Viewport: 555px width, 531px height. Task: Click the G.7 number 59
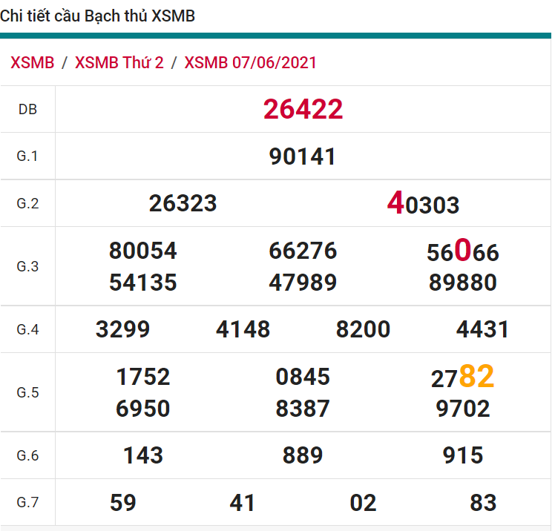pyautogui.click(x=122, y=503)
